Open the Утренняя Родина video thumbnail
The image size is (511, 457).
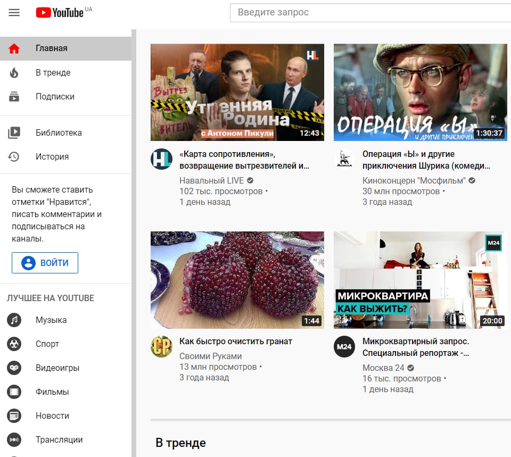[x=237, y=92]
